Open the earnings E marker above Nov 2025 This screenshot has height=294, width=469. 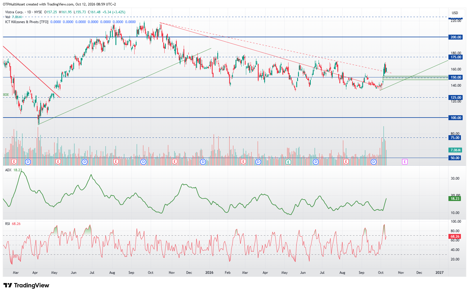click(x=174, y=162)
